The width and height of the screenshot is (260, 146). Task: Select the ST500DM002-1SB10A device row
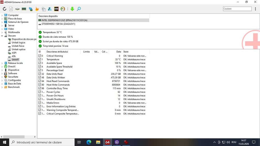coord(94,24)
